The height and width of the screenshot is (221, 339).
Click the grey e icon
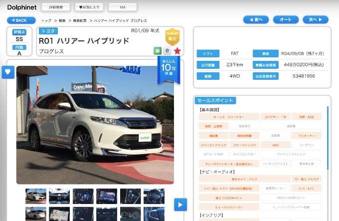tap(167, 50)
